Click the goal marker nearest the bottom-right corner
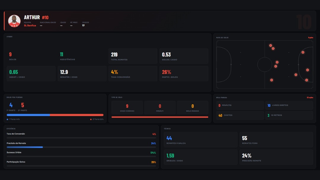Screen dimensions: 320x180 point(307,80)
